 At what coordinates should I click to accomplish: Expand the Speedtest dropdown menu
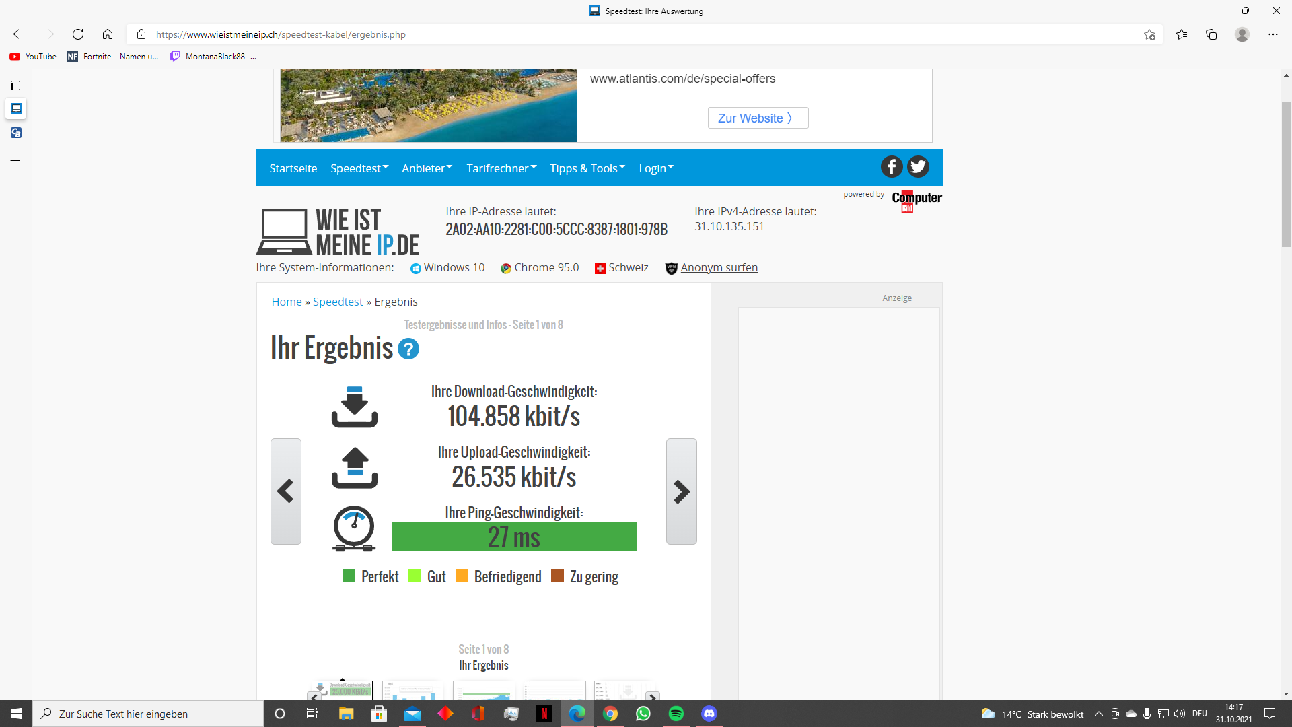[x=359, y=168]
